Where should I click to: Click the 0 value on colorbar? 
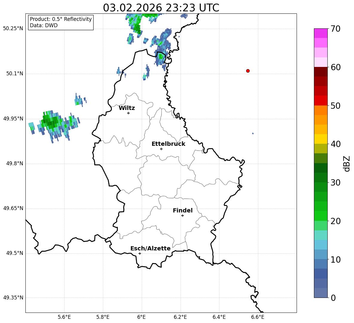(x=333, y=298)
